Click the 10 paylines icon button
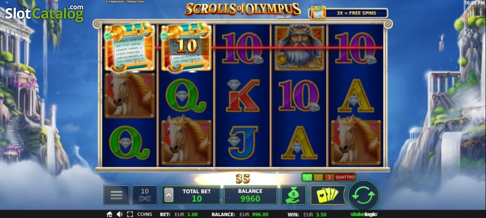The image size is (486, 218). (x=145, y=195)
